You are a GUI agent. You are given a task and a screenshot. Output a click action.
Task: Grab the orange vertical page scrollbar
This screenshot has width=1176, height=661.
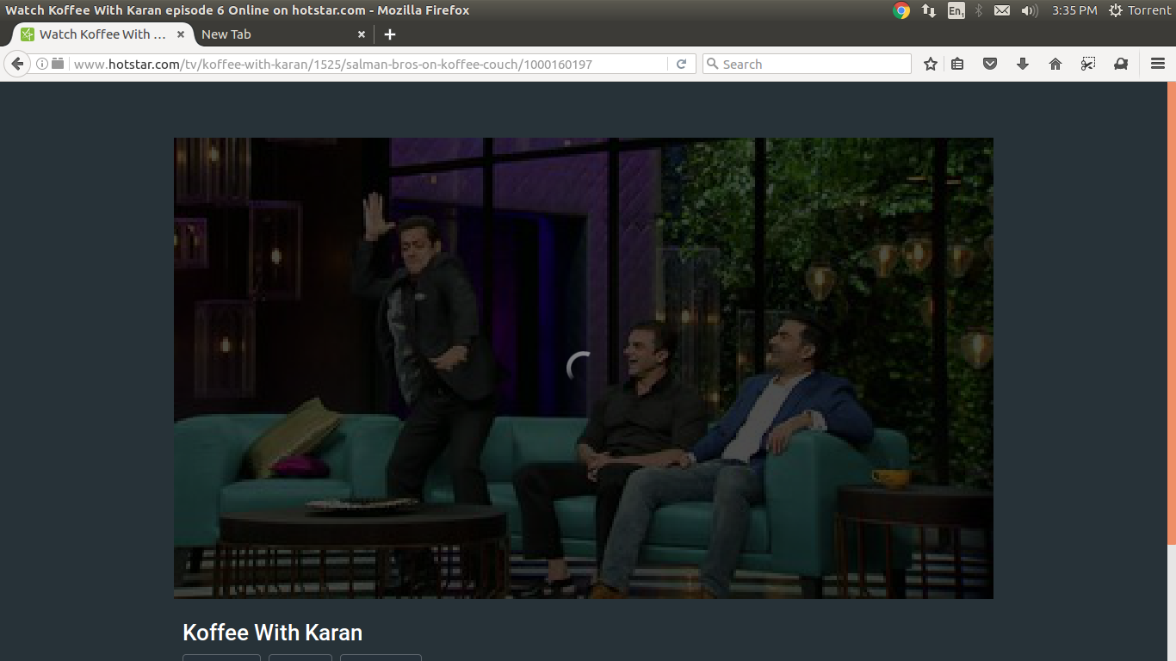(x=1171, y=313)
